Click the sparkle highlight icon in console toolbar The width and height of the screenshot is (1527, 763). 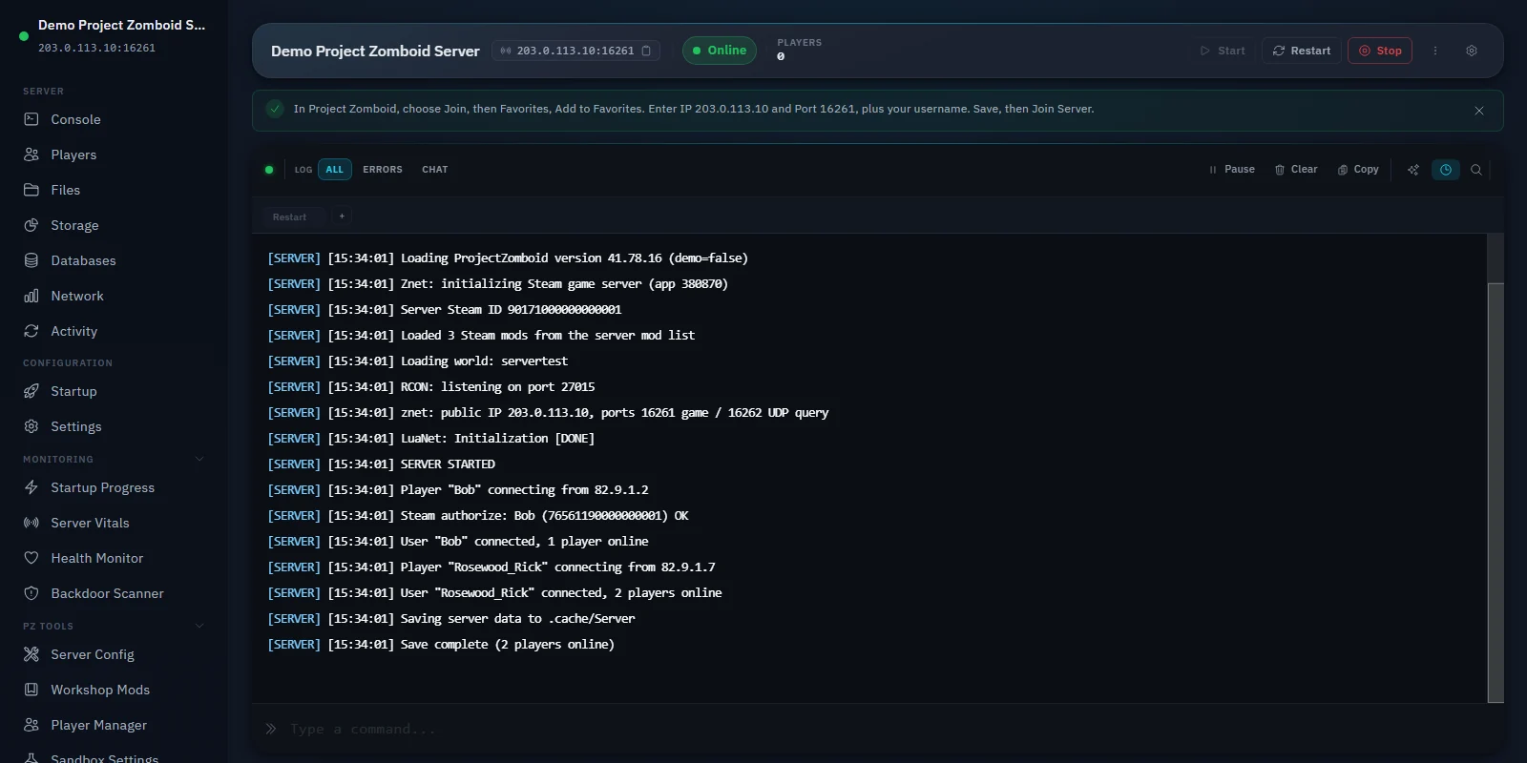1413,170
